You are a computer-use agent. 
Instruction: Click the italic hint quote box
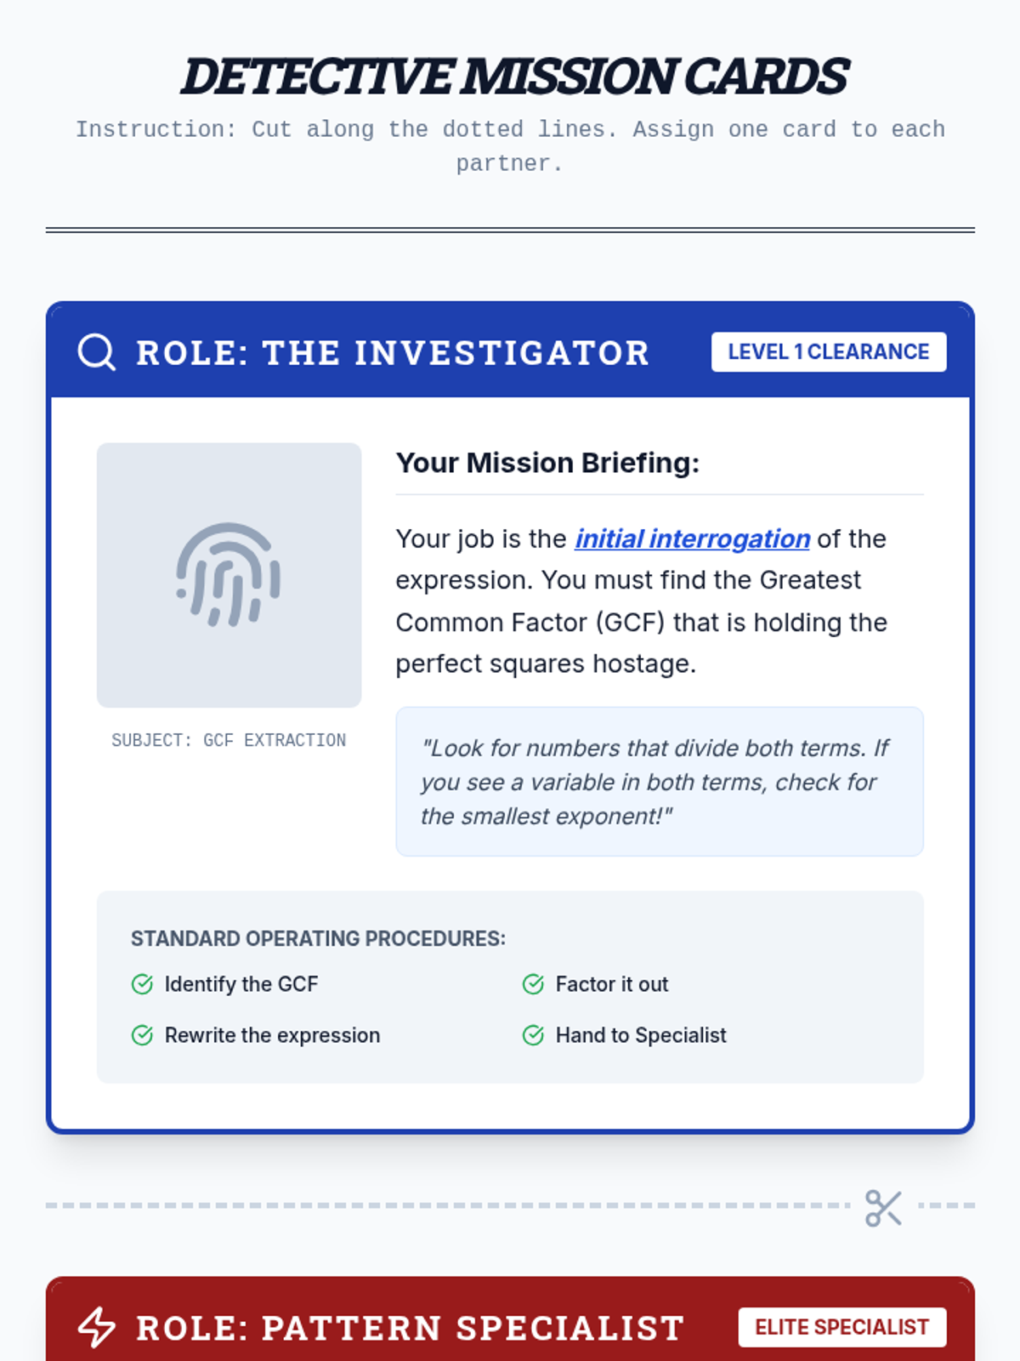[659, 782]
